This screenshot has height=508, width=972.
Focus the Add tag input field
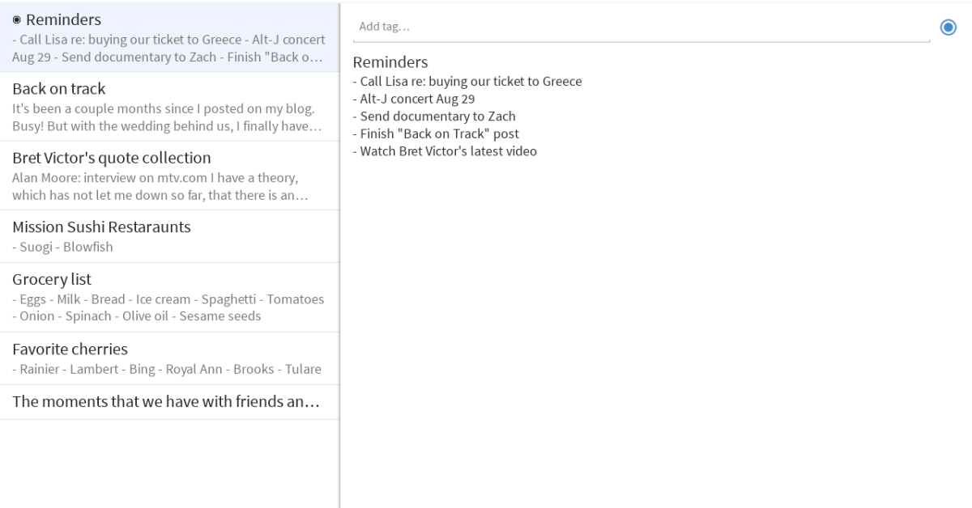pos(640,27)
